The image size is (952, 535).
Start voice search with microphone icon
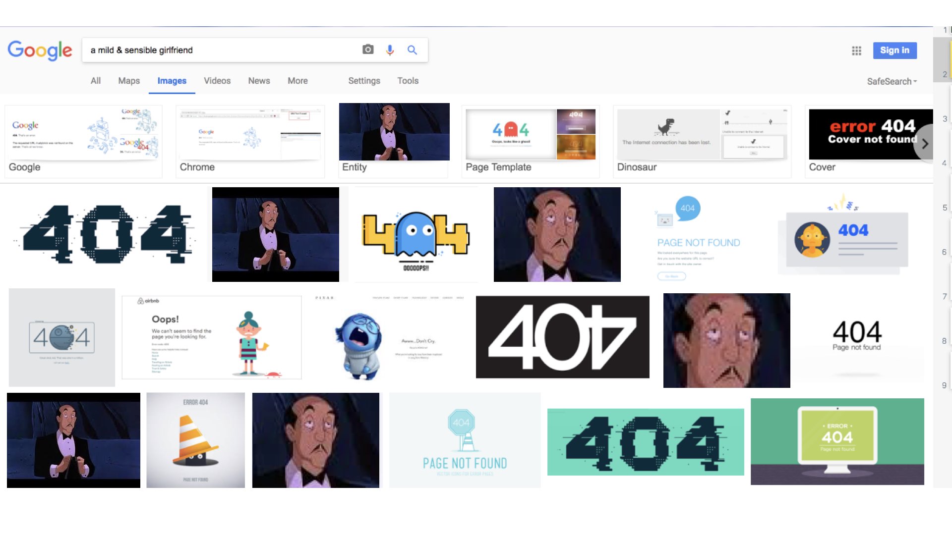[390, 50]
